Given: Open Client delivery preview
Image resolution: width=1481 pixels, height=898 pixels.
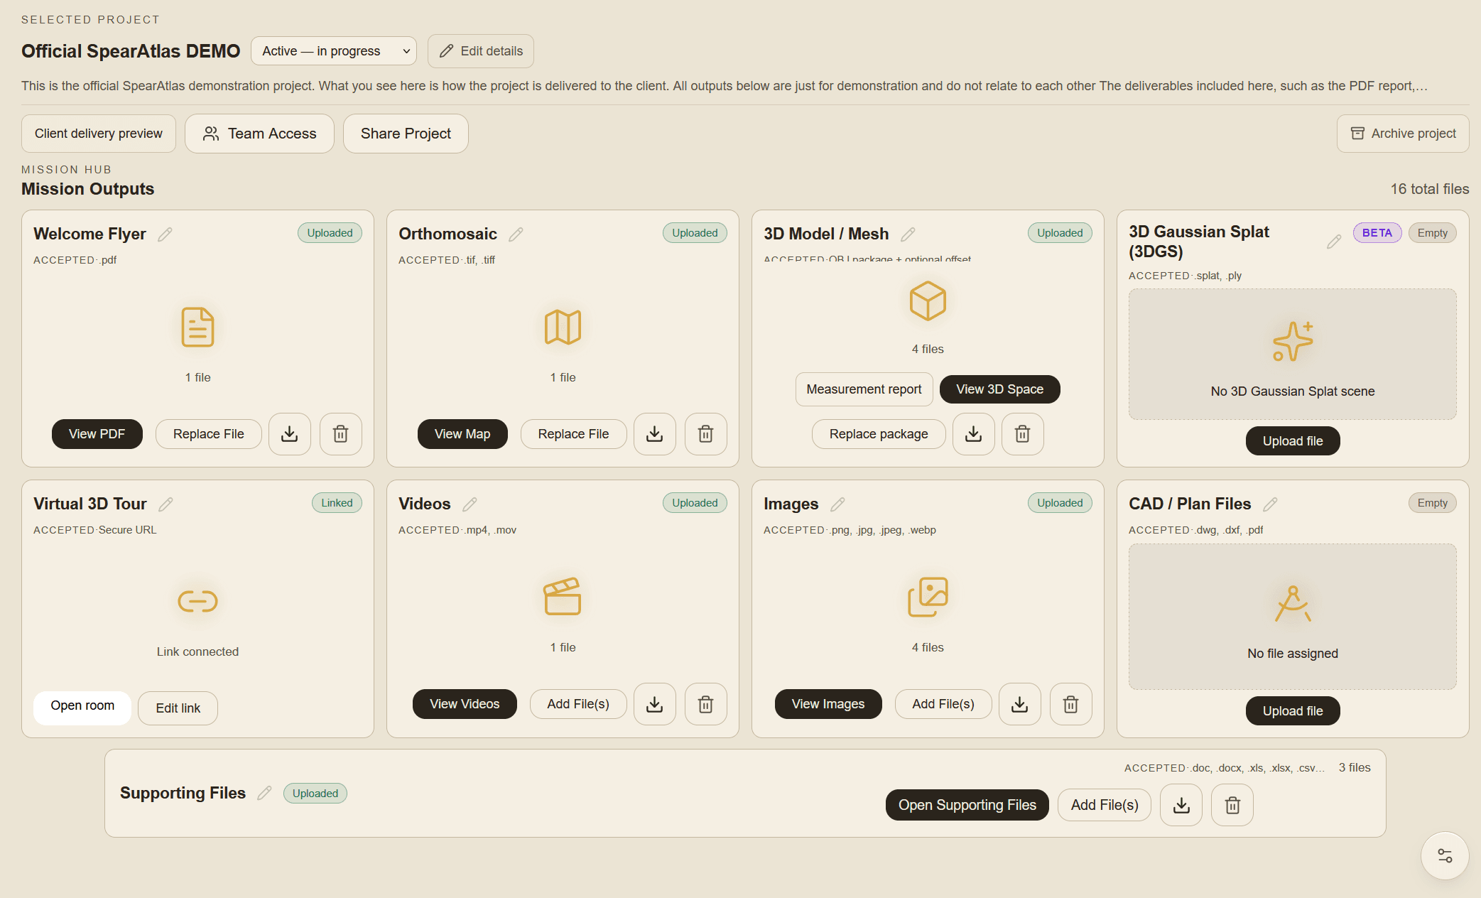Looking at the screenshot, I should tap(99, 134).
